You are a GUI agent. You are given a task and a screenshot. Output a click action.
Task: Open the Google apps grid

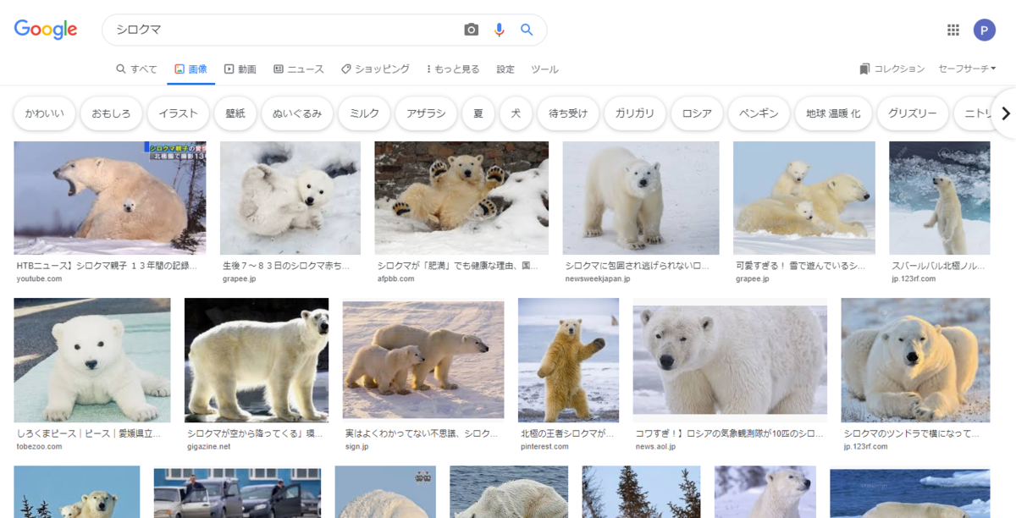click(x=953, y=30)
